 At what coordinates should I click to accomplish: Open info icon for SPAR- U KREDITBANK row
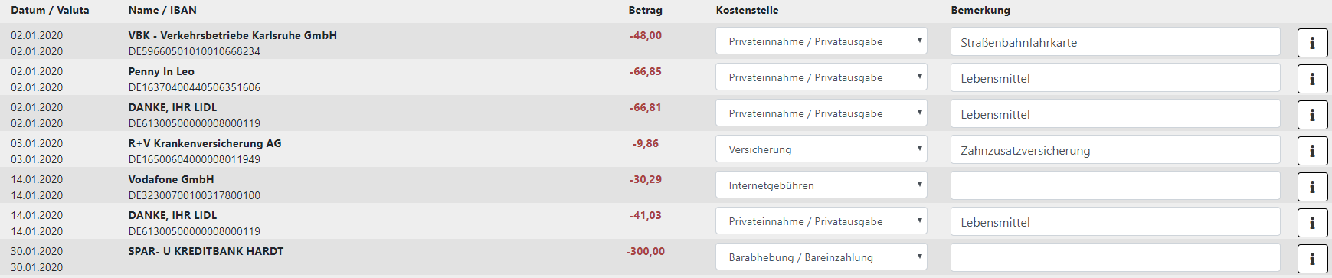(1312, 259)
